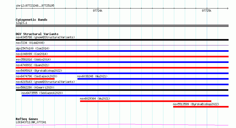236x128 pixels.
Task: Click the right arrow of ruler
Action: [228, 8]
